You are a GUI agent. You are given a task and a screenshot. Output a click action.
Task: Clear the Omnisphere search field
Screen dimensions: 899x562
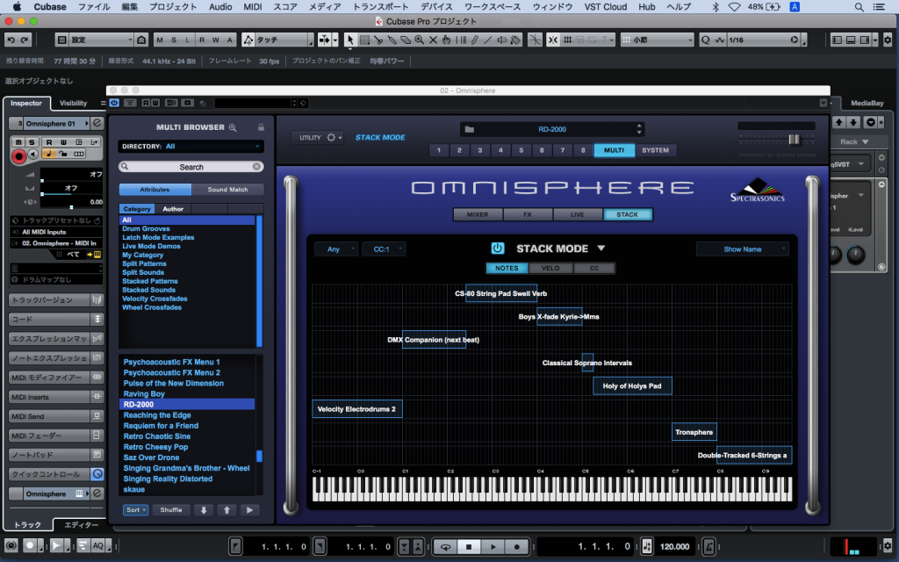(x=257, y=166)
